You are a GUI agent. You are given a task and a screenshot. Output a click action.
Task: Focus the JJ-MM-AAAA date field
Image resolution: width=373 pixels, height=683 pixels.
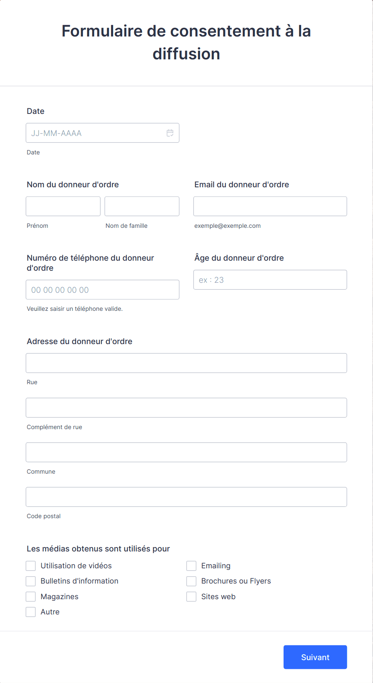point(103,133)
